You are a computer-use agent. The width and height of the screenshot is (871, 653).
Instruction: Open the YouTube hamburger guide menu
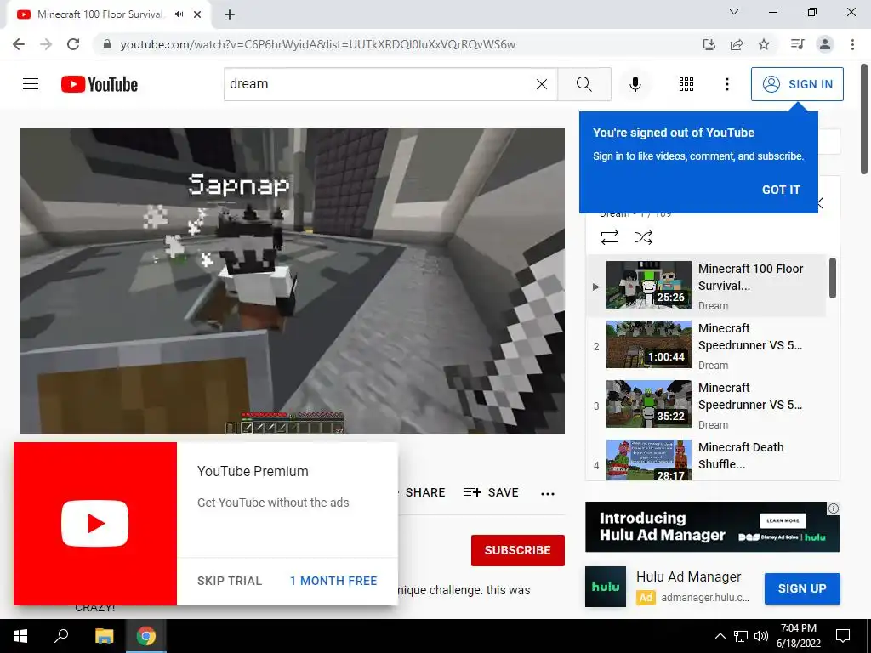[x=31, y=84]
